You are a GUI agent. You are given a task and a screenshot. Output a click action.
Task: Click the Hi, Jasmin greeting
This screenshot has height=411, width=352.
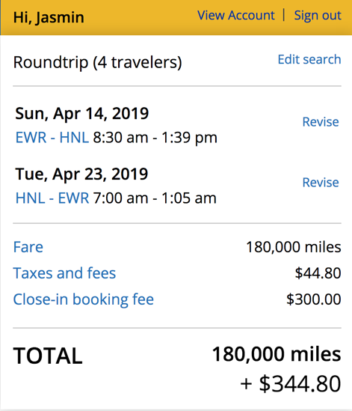tap(49, 17)
